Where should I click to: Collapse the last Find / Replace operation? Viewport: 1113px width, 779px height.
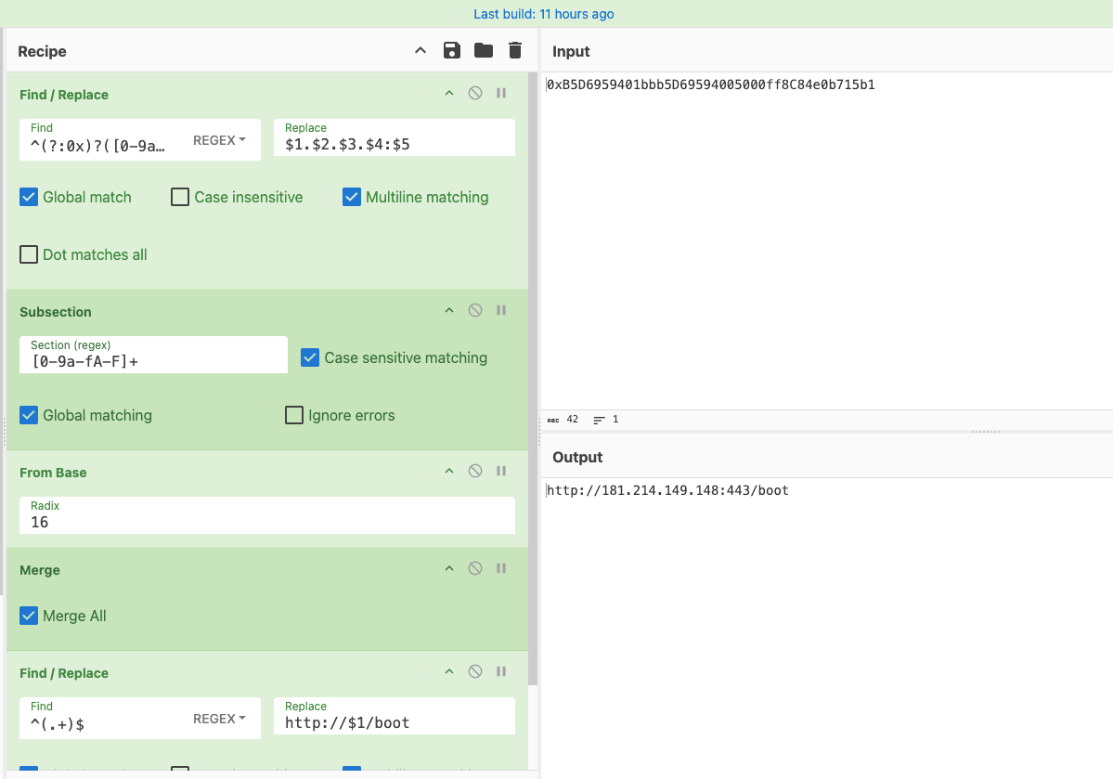(x=448, y=671)
